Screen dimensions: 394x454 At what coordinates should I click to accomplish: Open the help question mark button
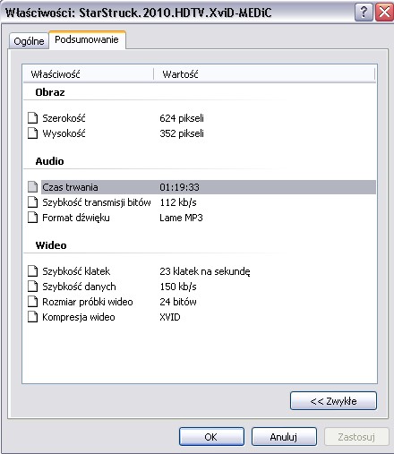364,13
